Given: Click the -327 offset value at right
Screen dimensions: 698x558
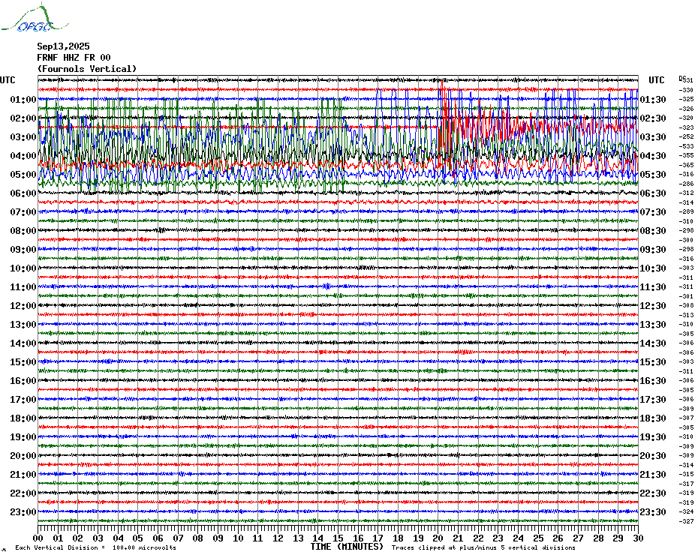Looking at the screenshot, I should pyautogui.click(x=686, y=521).
